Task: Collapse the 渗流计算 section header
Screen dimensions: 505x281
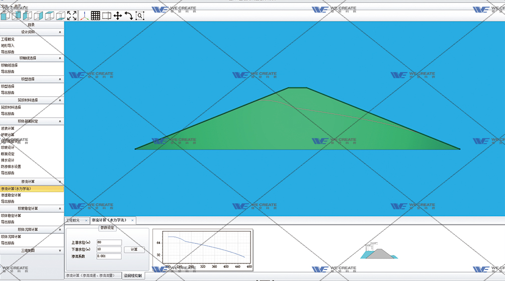Action: pos(60,181)
